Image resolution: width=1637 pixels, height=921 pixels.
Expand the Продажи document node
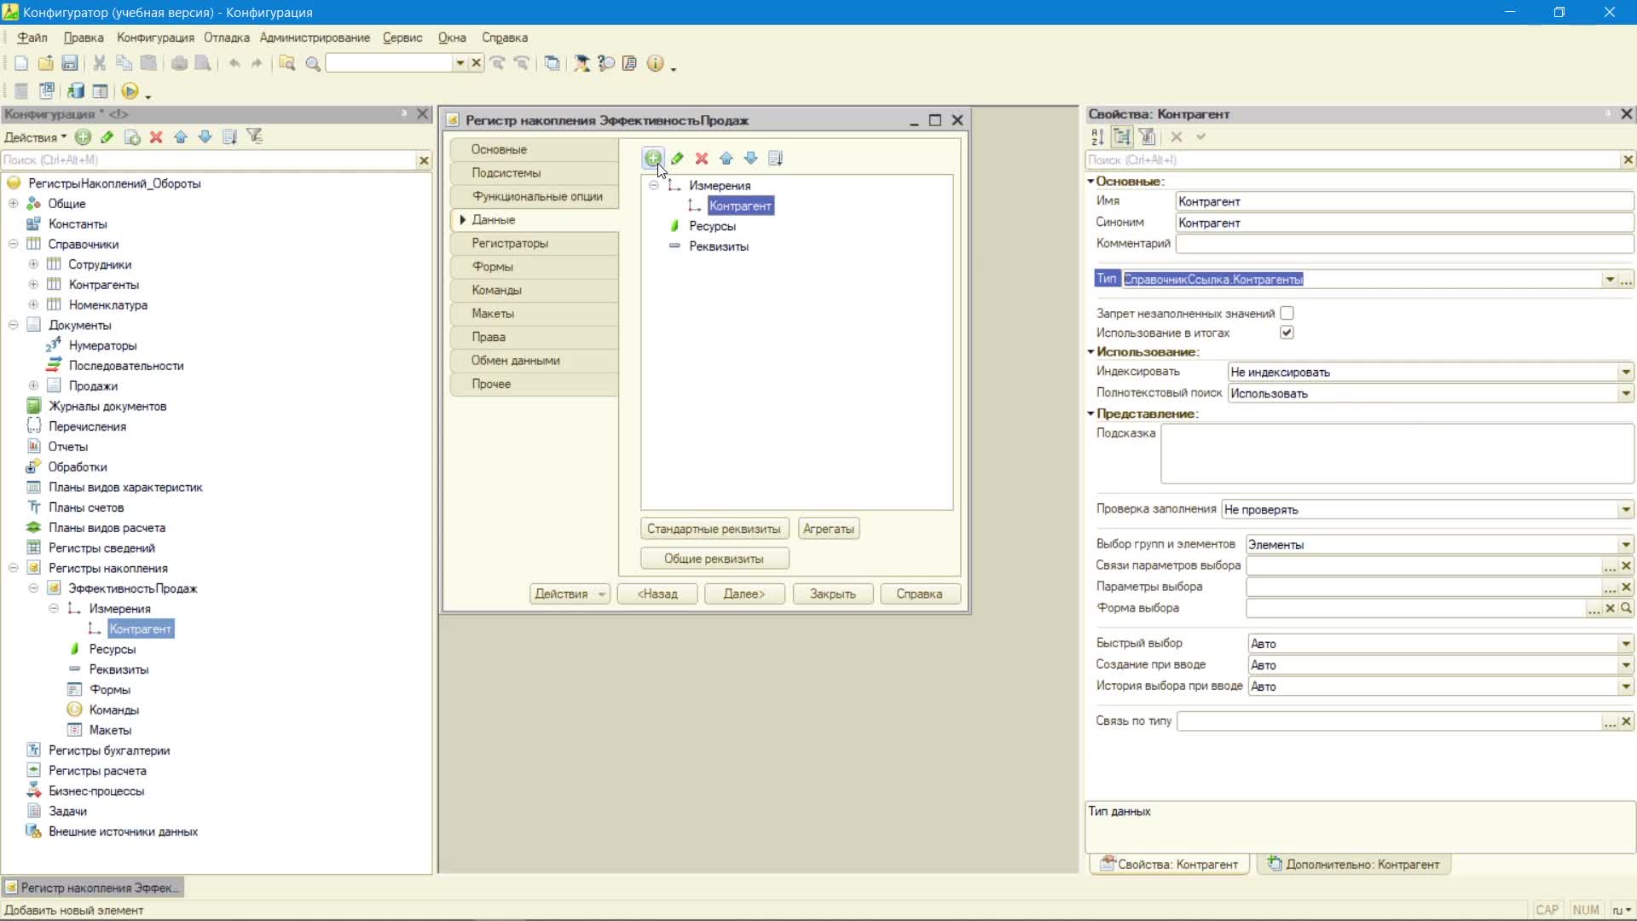point(34,385)
